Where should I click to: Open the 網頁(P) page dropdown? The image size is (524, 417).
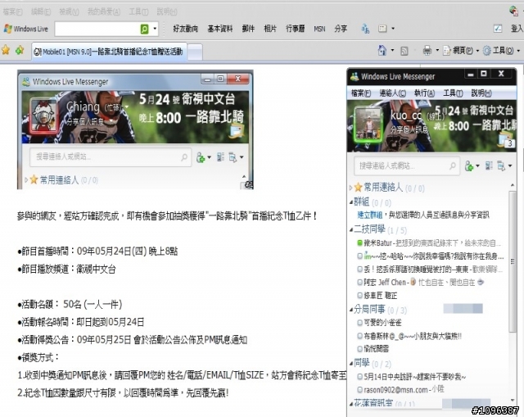tap(461, 51)
